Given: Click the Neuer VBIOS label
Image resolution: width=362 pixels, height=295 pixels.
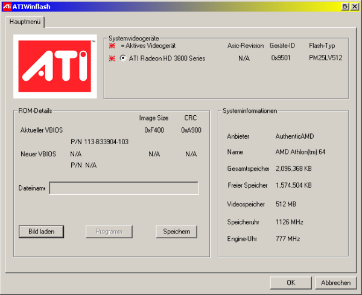Looking at the screenshot, I should click(39, 154).
